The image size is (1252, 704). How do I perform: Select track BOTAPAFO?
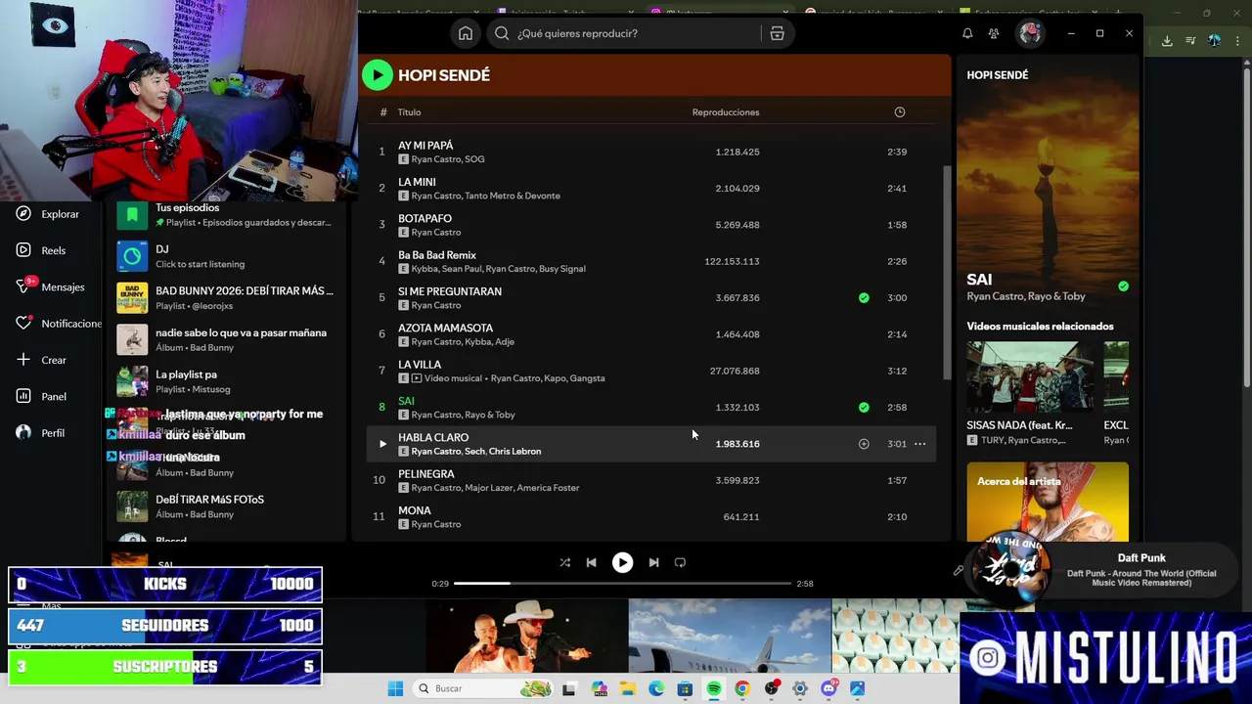(x=651, y=225)
